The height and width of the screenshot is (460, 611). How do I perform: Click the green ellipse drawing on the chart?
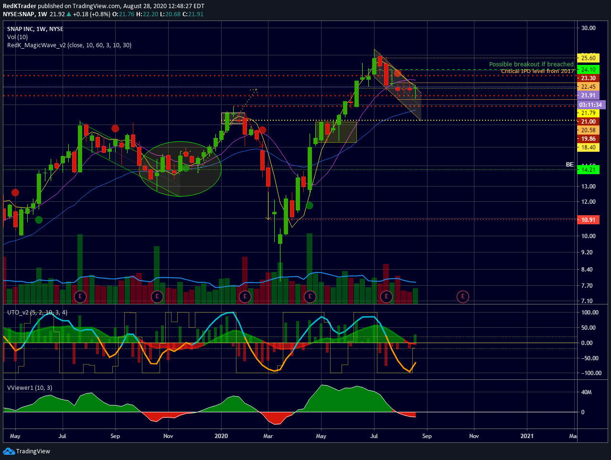180,169
